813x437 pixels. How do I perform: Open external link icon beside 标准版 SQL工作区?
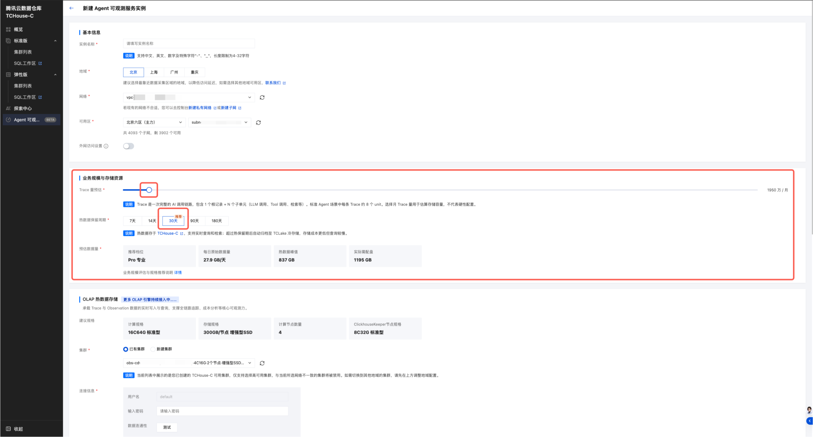(x=40, y=63)
